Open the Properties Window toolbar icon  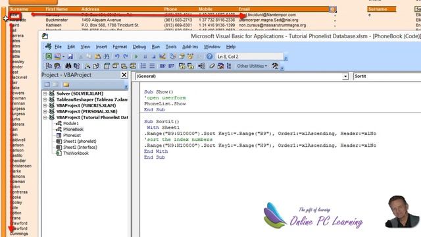pyautogui.click(x=182, y=57)
